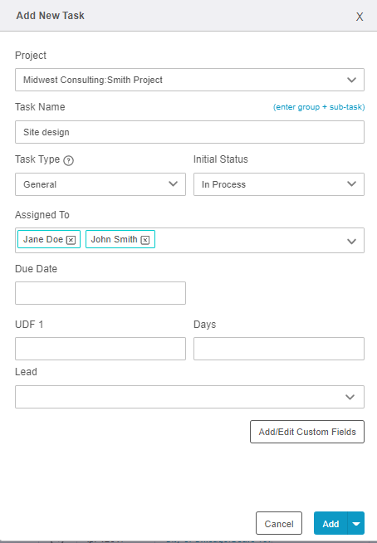The width and height of the screenshot is (377, 543).
Task: Click the blue Add button
Action: coord(330,523)
